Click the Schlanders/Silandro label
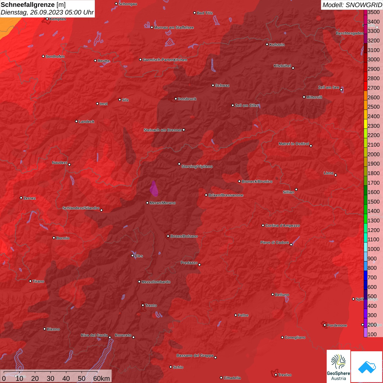This screenshot has width=383, height=383. pos(81,208)
